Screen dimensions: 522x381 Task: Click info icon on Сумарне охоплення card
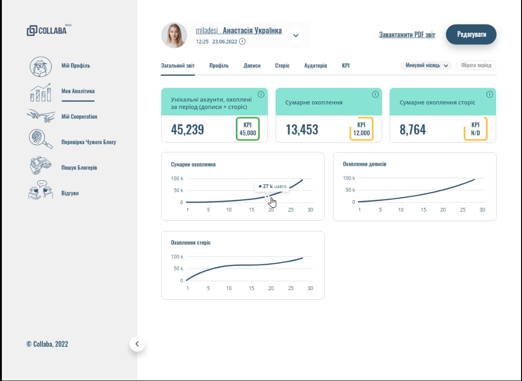point(375,94)
